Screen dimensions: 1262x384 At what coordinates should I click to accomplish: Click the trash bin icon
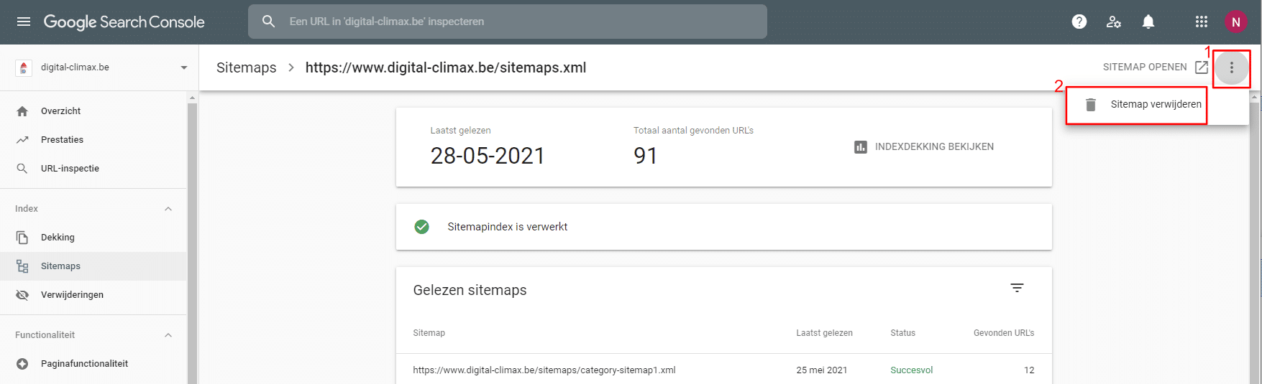1091,105
